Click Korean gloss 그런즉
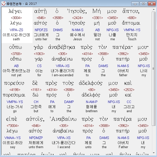 (x=36, y=107)
